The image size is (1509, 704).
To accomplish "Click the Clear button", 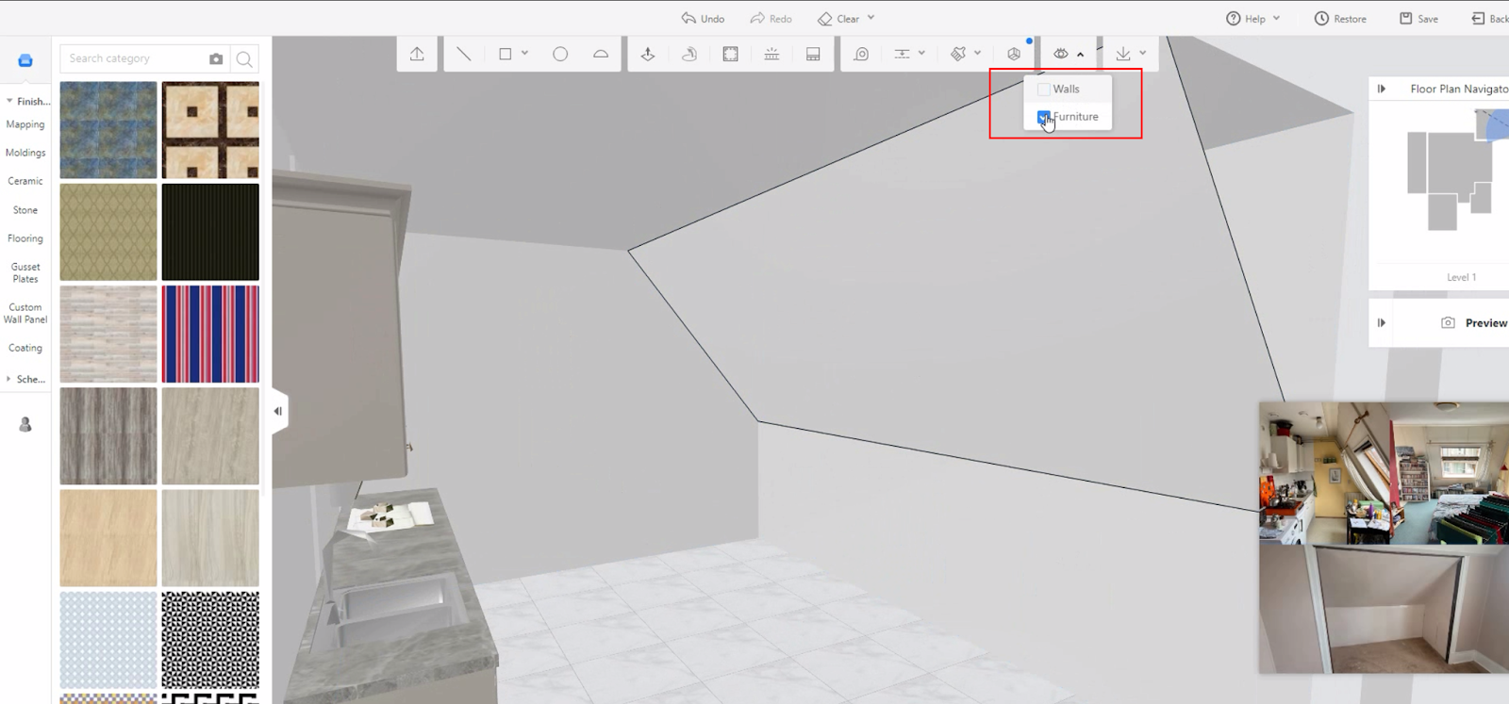I will pos(838,19).
